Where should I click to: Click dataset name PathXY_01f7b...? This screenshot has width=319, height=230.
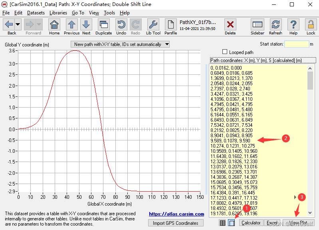click(x=198, y=22)
